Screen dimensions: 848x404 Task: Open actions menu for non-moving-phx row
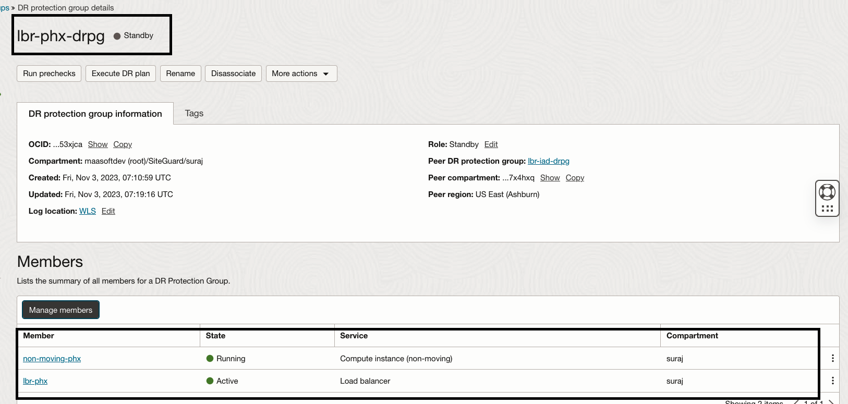click(x=832, y=358)
